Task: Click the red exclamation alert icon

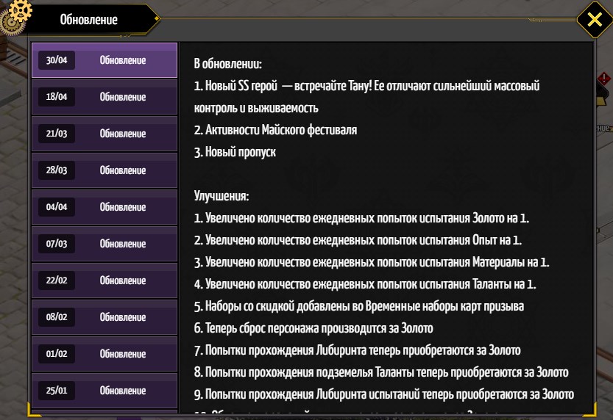Action: (604, 79)
